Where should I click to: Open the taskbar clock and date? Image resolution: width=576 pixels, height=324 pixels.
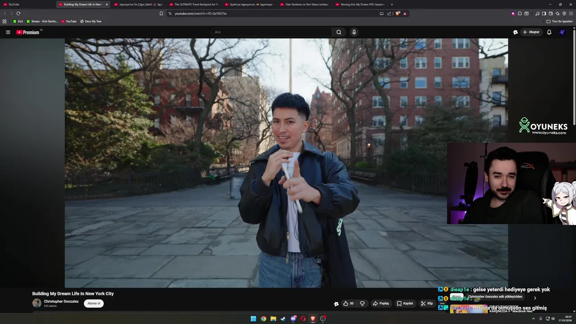565,319
